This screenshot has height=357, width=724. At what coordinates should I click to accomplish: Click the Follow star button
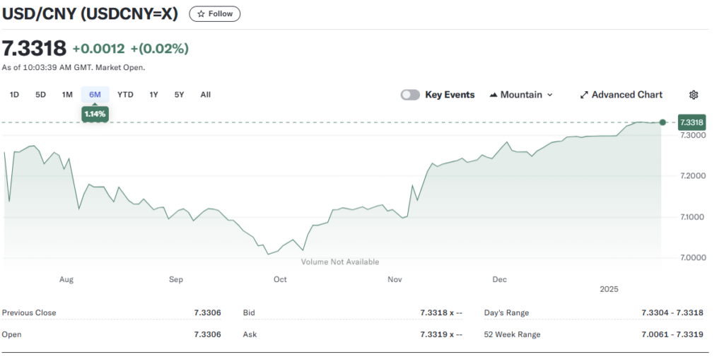pos(215,13)
